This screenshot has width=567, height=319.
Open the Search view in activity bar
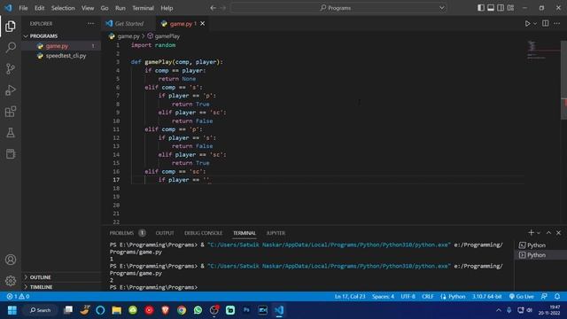11,47
